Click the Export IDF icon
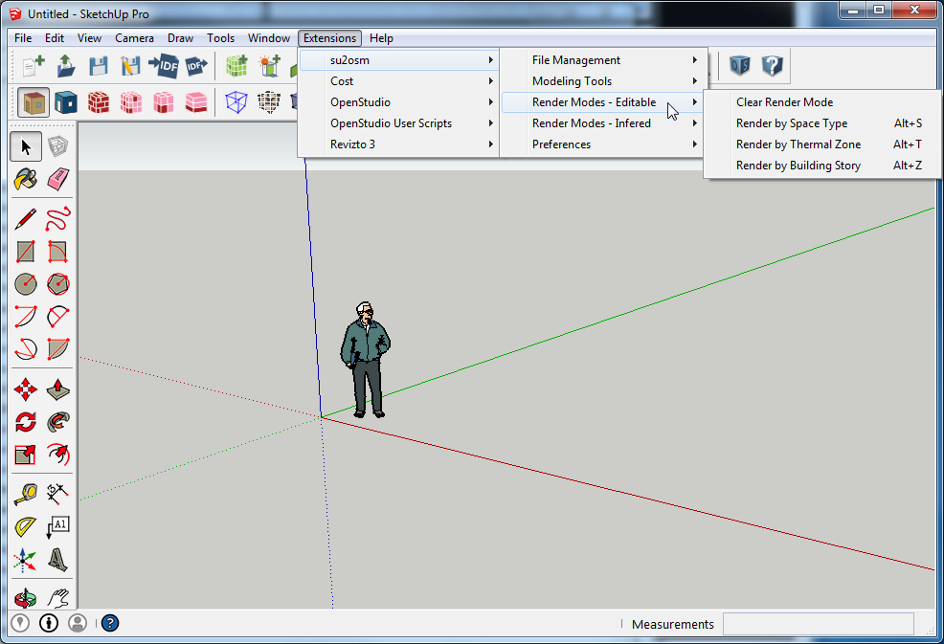The image size is (944, 644). (195, 65)
